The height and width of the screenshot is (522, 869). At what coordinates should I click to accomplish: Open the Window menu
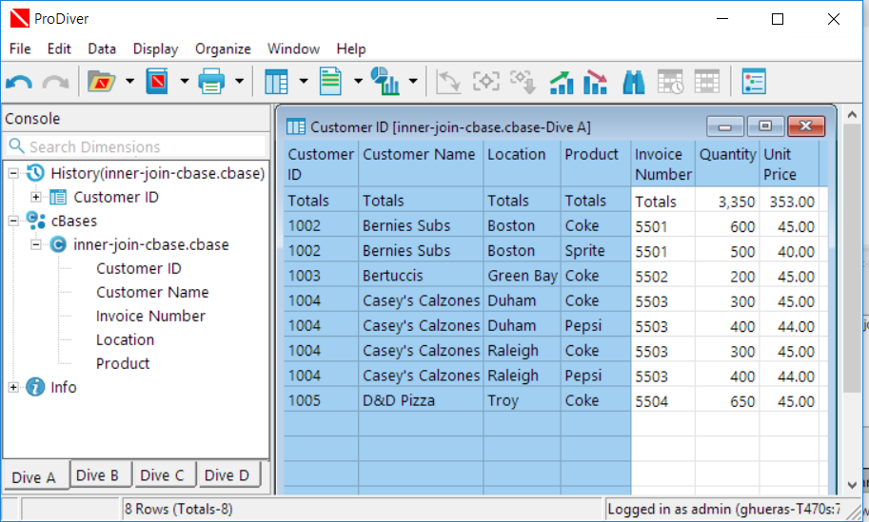click(x=294, y=48)
